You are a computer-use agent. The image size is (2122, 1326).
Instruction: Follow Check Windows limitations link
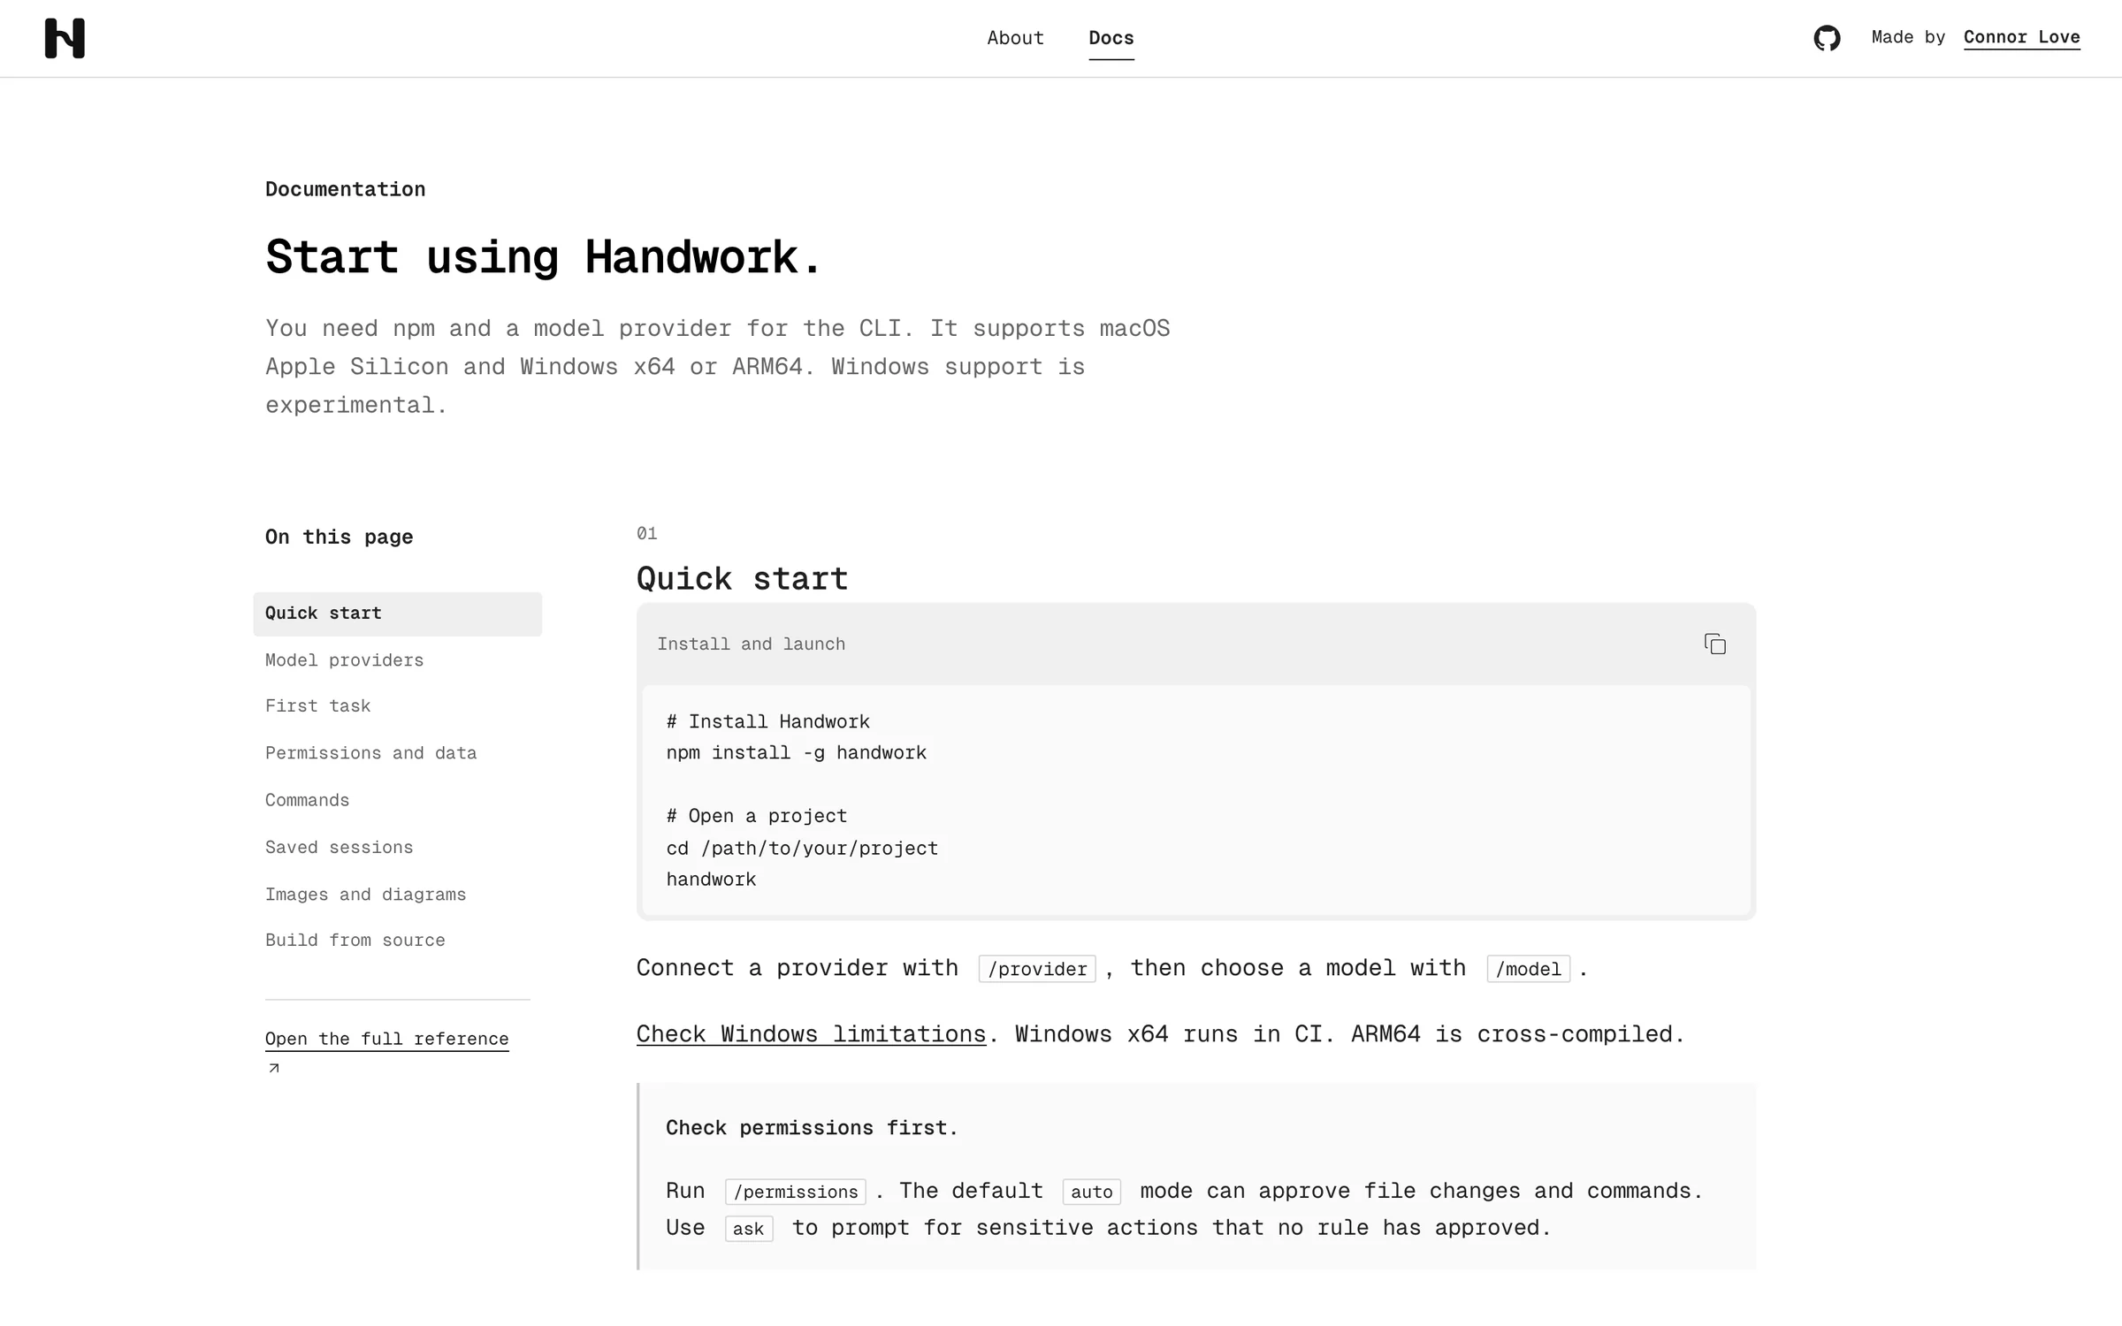click(811, 1034)
